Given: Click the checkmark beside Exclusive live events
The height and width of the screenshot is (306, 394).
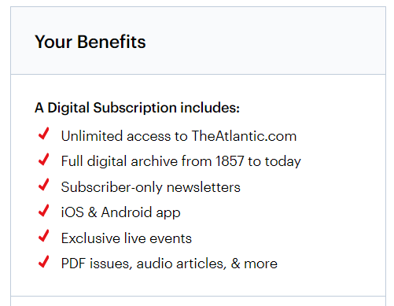Looking at the screenshot, I should (x=44, y=235).
